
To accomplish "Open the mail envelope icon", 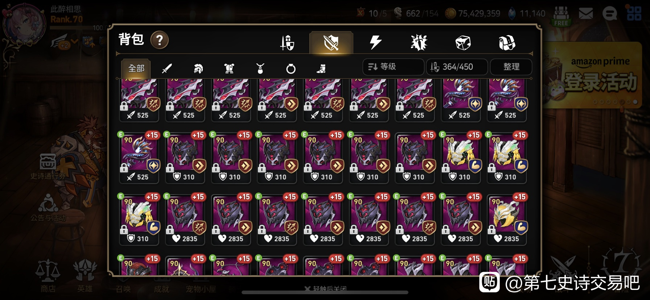I will (585, 14).
